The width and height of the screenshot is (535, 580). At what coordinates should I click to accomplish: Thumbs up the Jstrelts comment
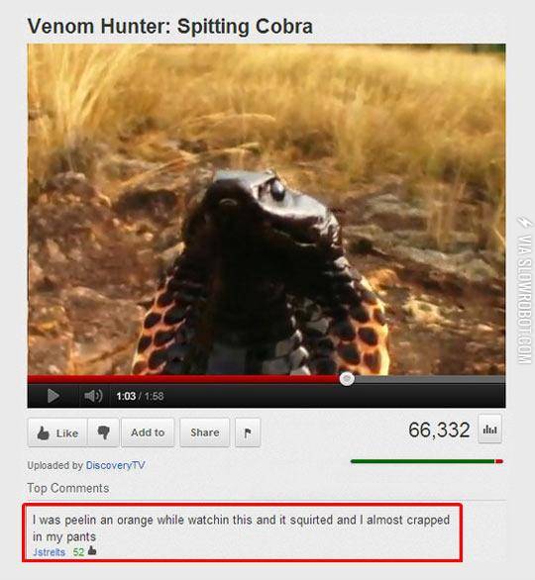pyautogui.click(x=92, y=551)
